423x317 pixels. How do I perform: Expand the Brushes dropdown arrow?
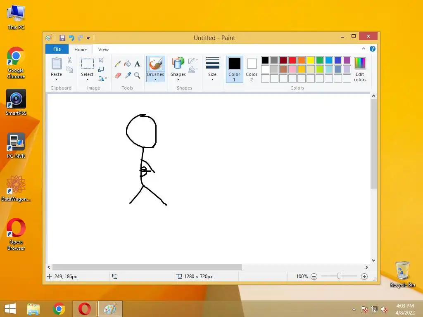(156, 80)
